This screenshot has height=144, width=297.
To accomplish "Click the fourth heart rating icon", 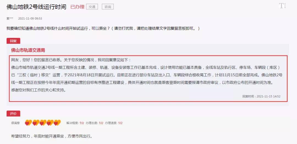I will coord(50,123).
